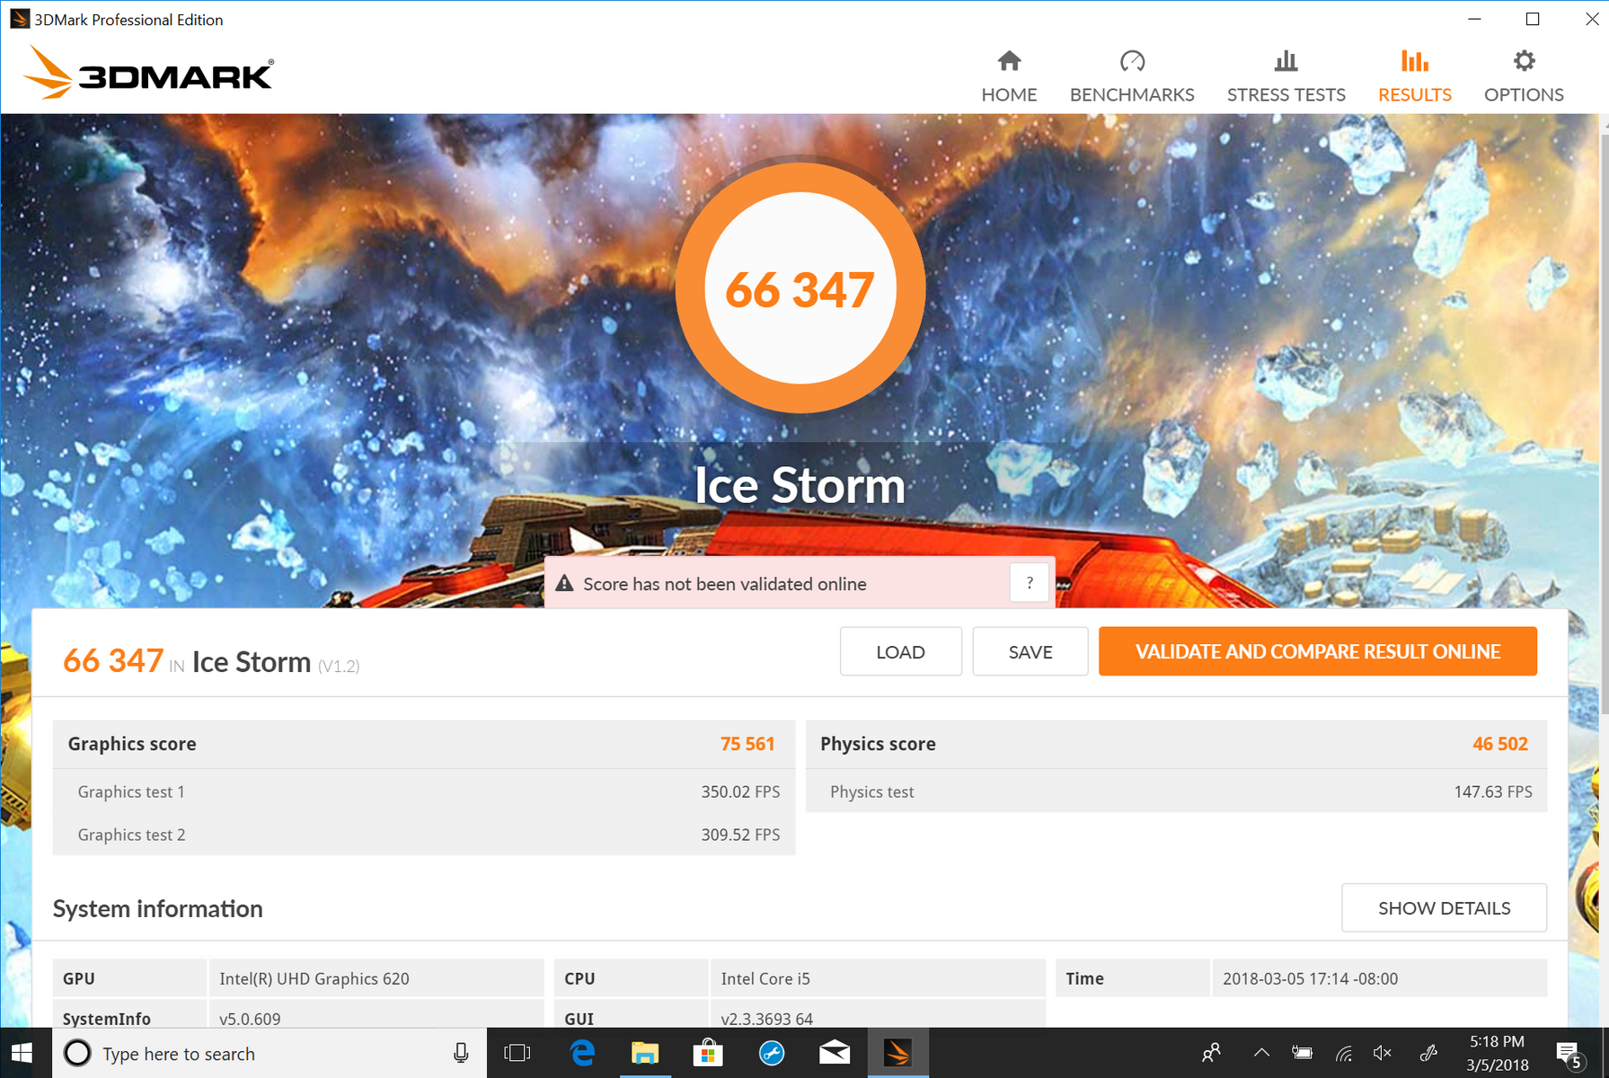1609x1078 pixels.
Task: Click the SystemInfo version v5.0.609
Action: pos(250,1019)
